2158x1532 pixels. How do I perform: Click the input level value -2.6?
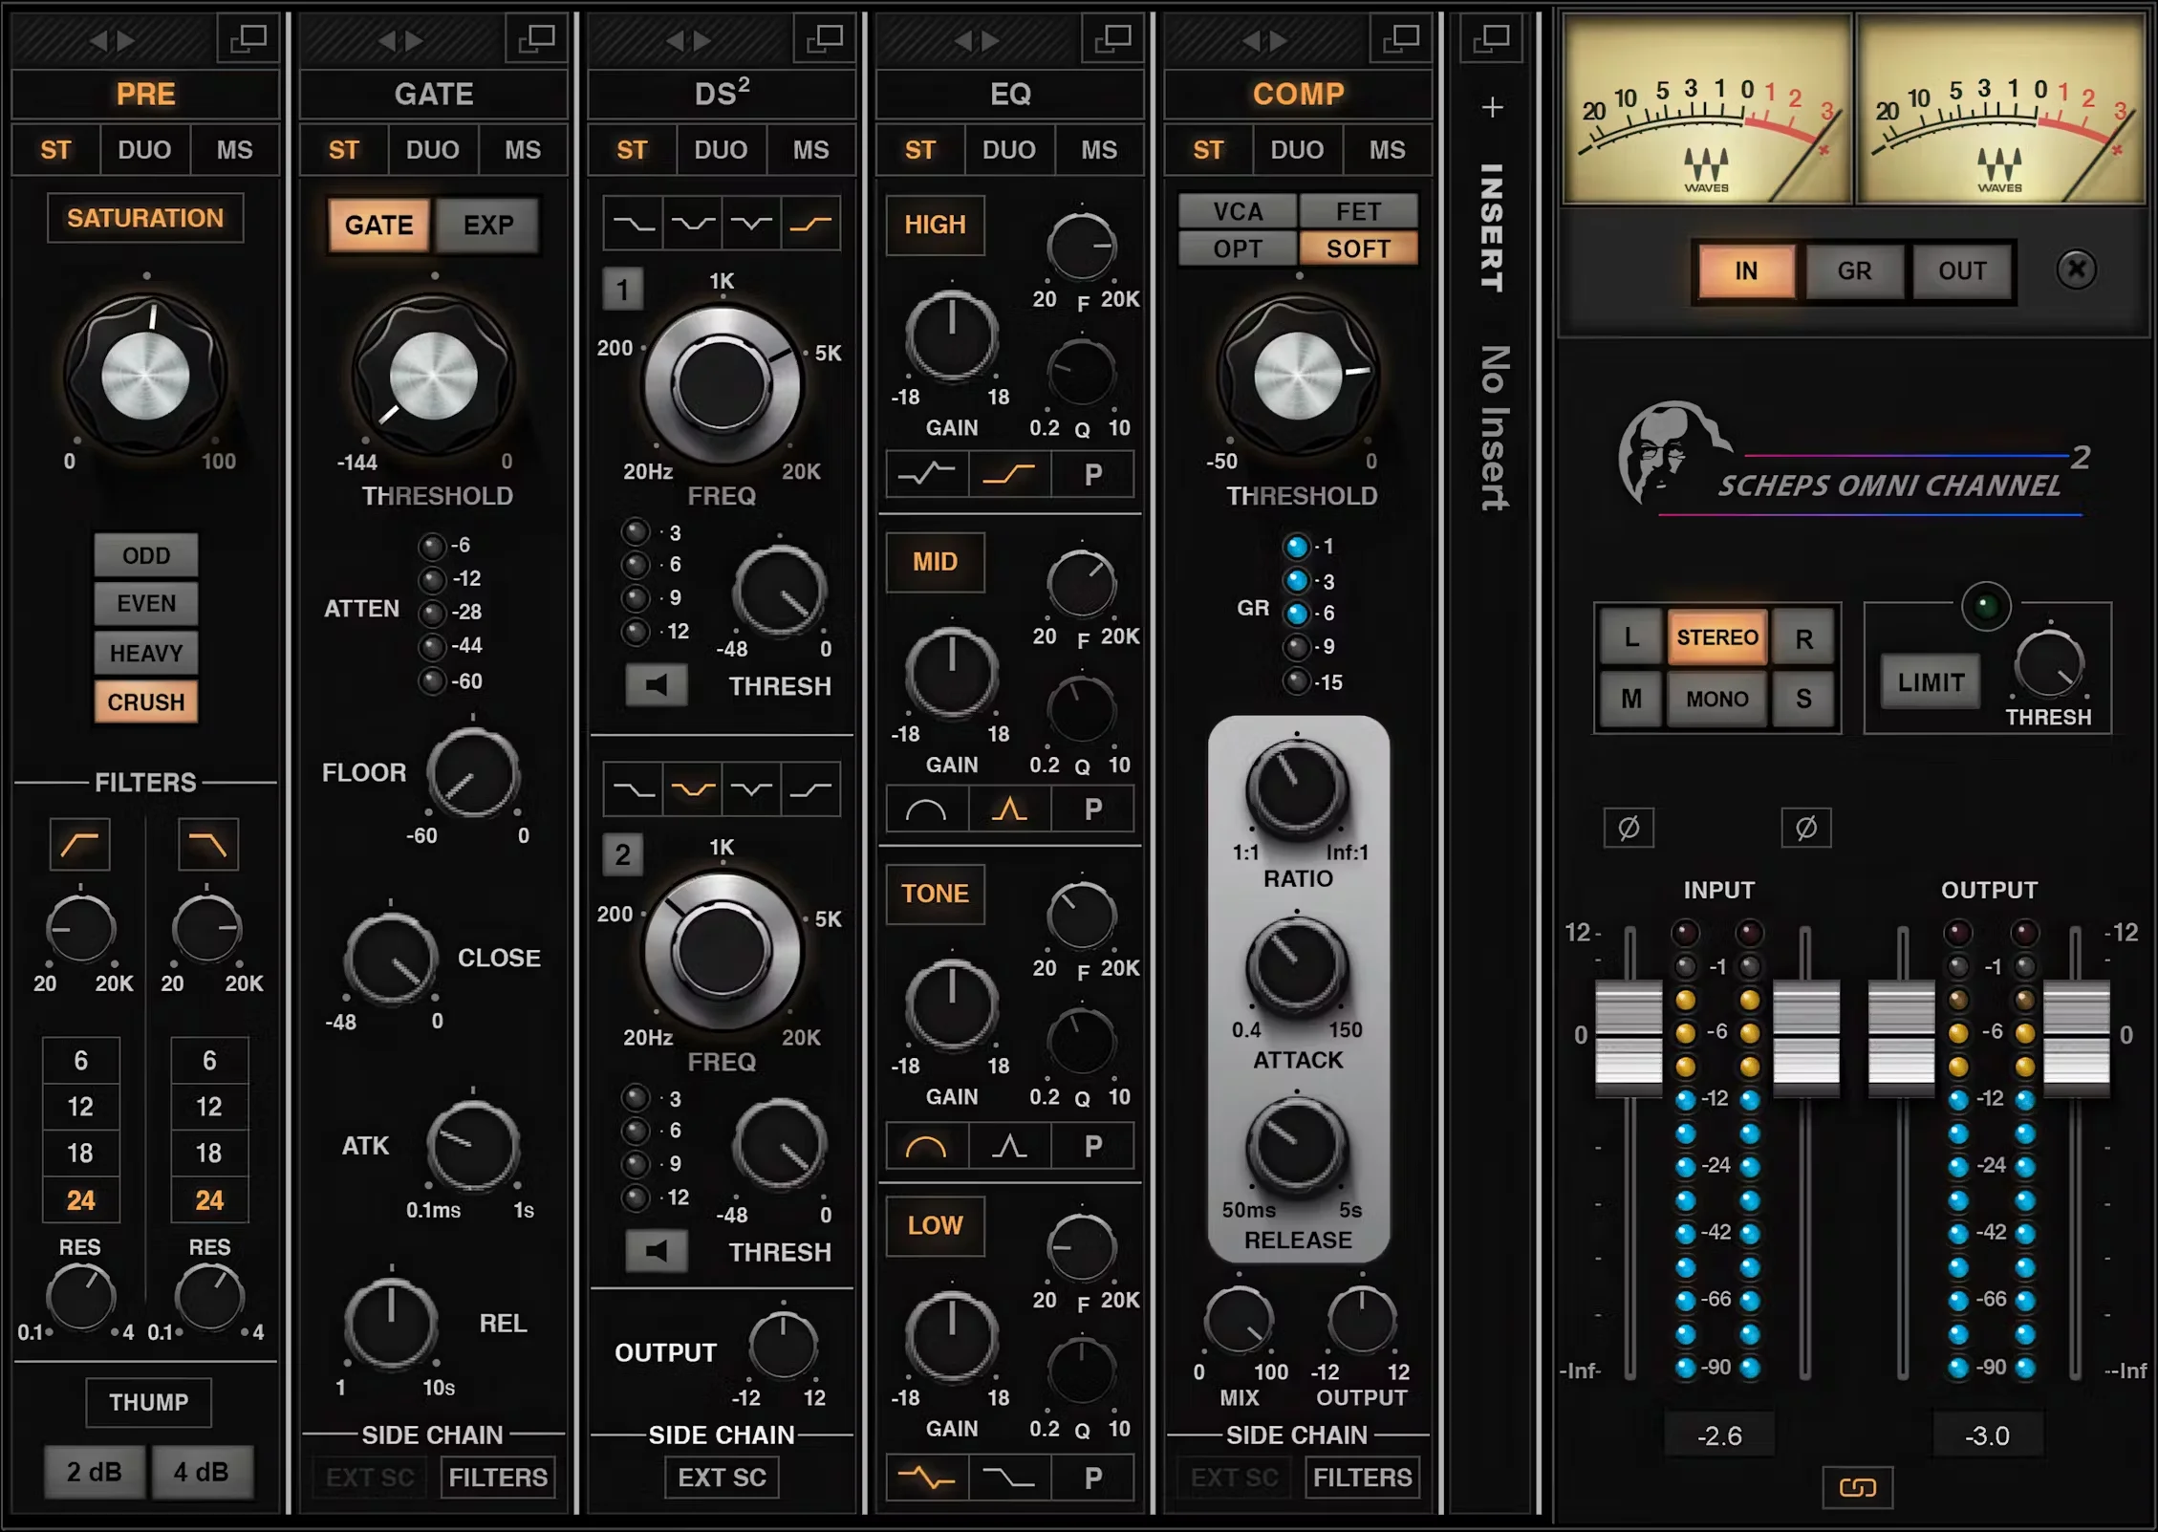(x=1719, y=1435)
